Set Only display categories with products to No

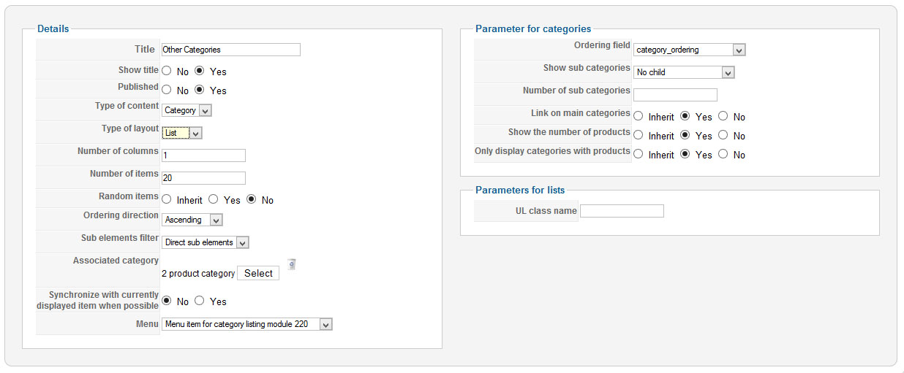click(723, 154)
